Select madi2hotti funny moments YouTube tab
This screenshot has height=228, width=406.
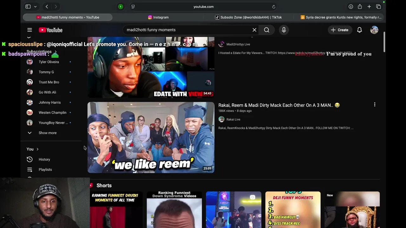tap(68, 17)
